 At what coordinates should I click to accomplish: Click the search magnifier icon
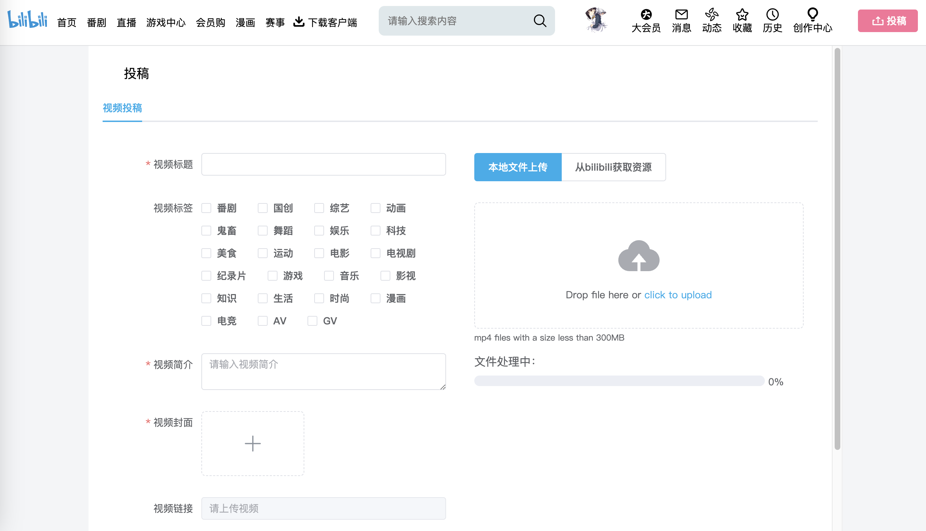coord(540,21)
